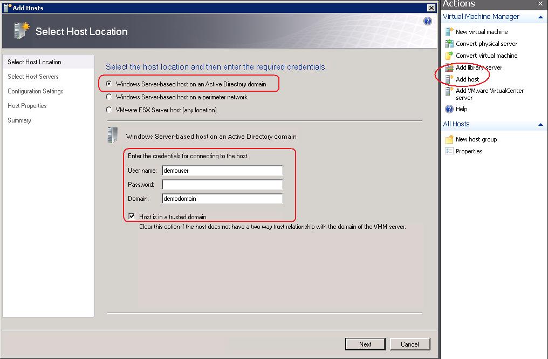Go to Select Host Servers step
This screenshot has height=359, width=548.
coord(33,77)
